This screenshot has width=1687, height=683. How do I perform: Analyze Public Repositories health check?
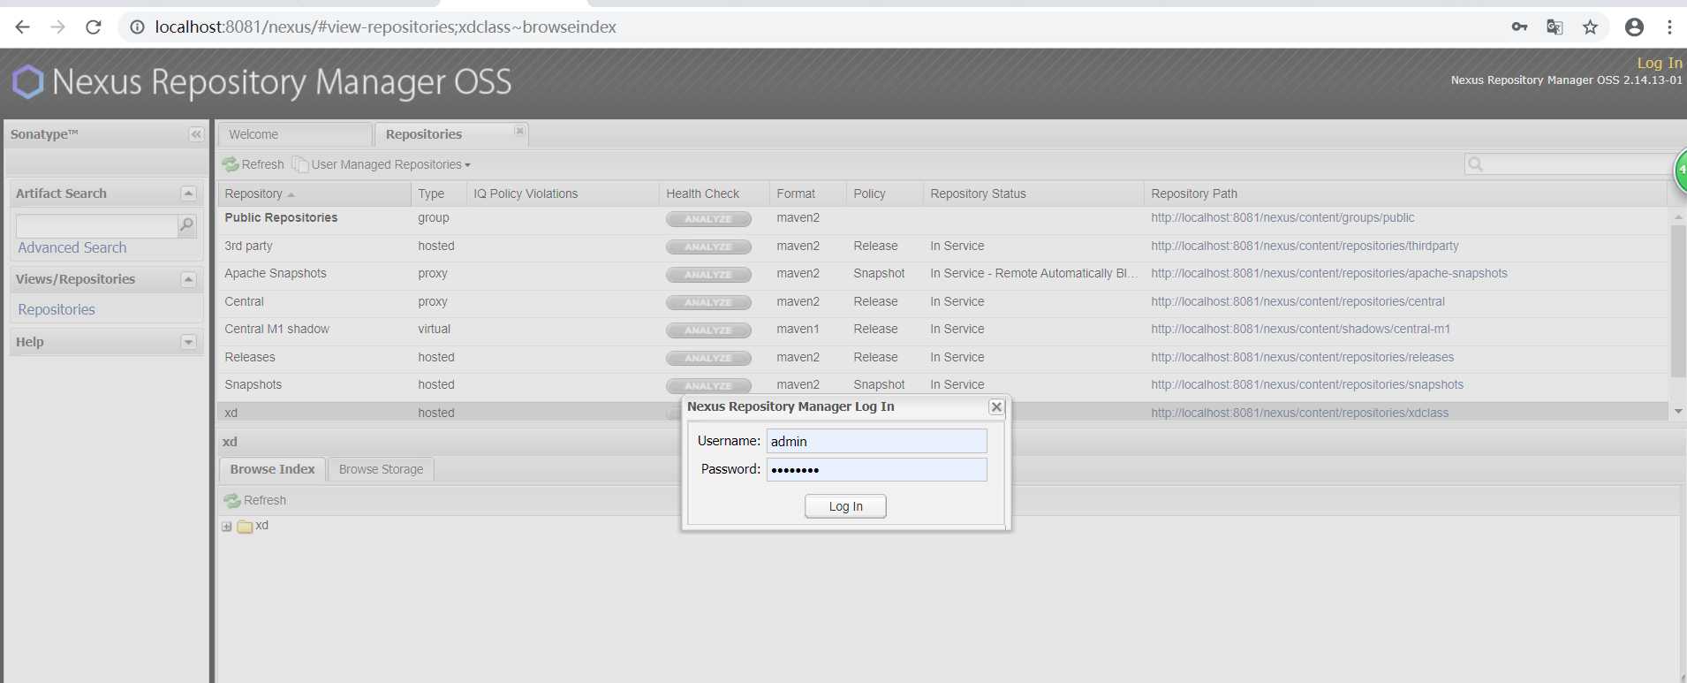(708, 219)
